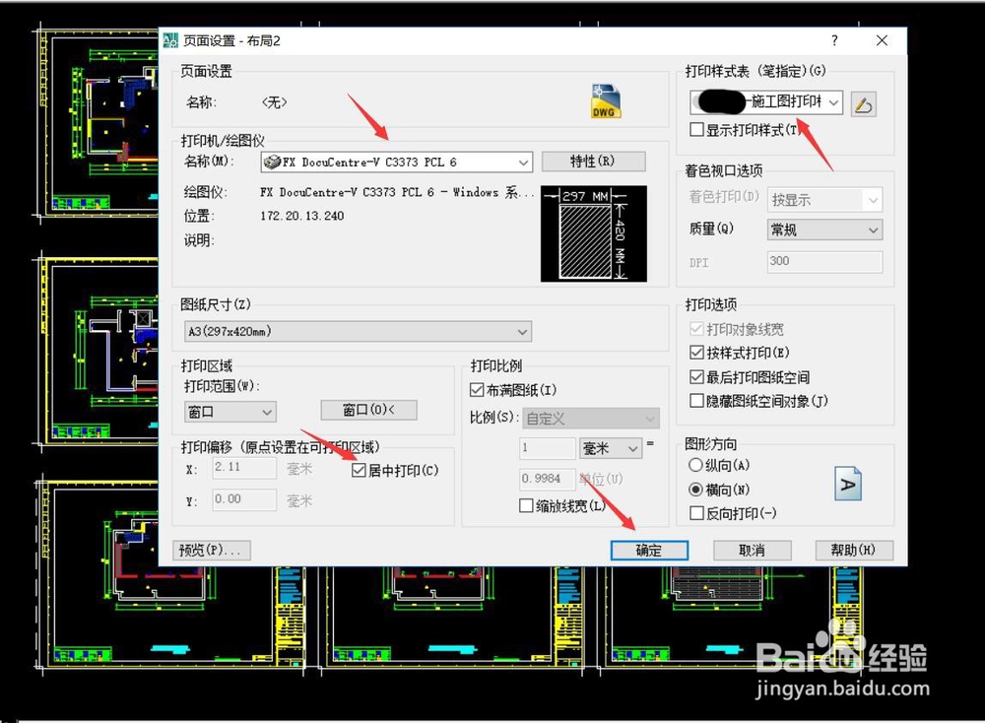The height and width of the screenshot is (723, 985).
Task: Click the landscape orientation page preview icon
Action: (x=847, y=484)
